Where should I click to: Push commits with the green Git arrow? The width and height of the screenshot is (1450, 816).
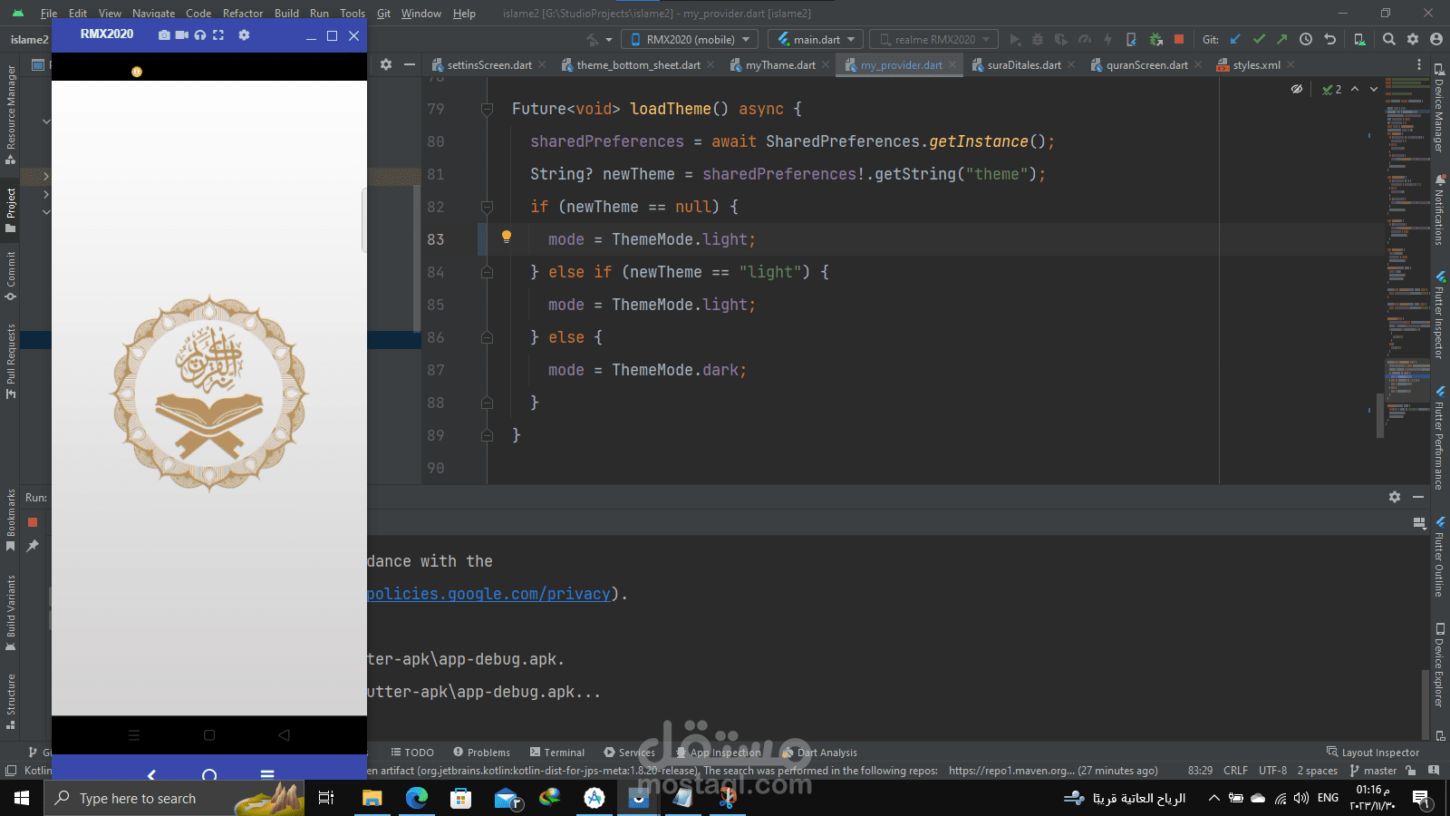coord(1281,39)
